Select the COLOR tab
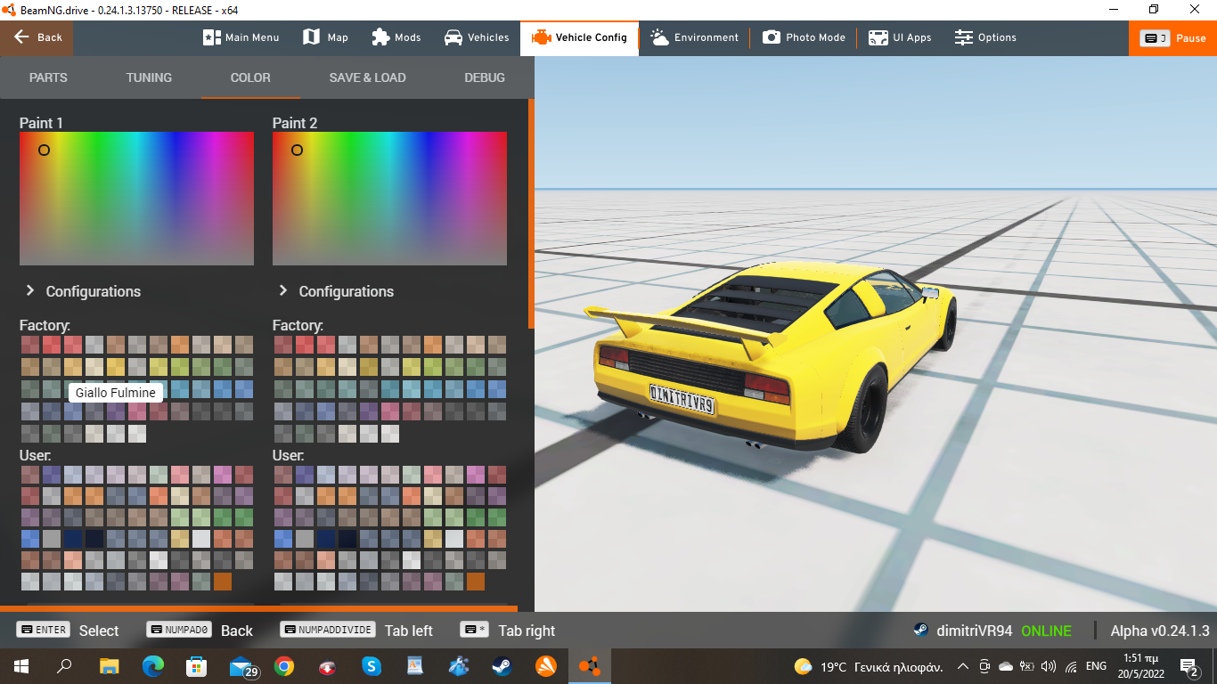Image resolution: width=1217 pixels, height=684 pixels. [250, 77]
